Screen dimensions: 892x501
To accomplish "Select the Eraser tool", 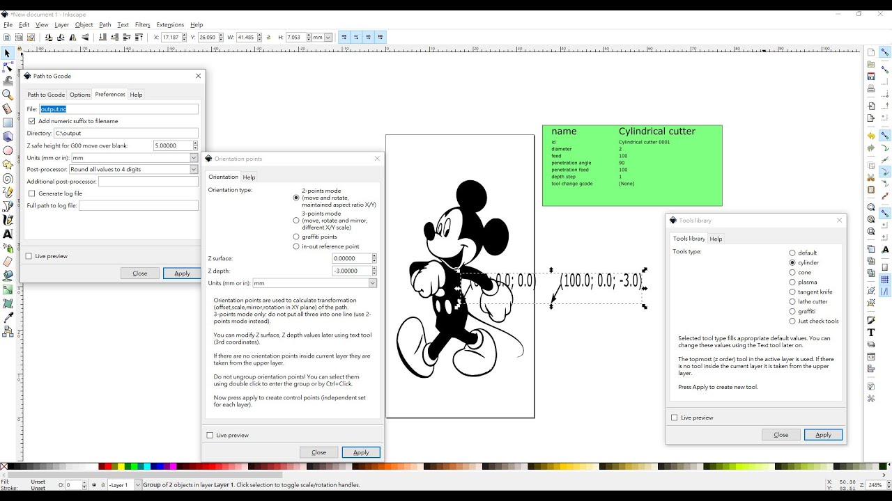I will (x=8, y=262).
